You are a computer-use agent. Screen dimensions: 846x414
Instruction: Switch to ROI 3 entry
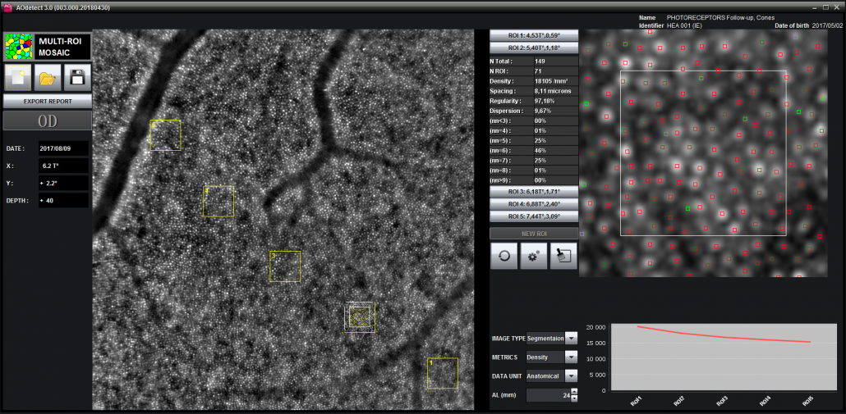(534, 191)
